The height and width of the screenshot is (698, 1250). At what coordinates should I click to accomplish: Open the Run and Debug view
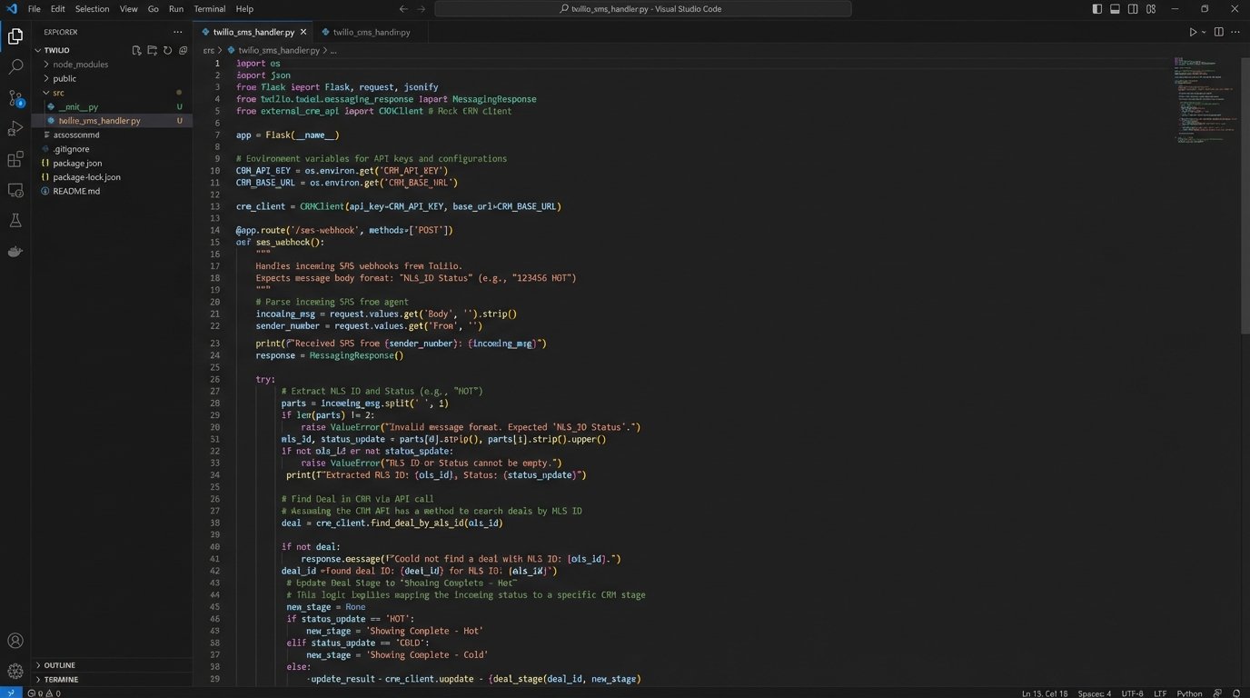point(15,128)
